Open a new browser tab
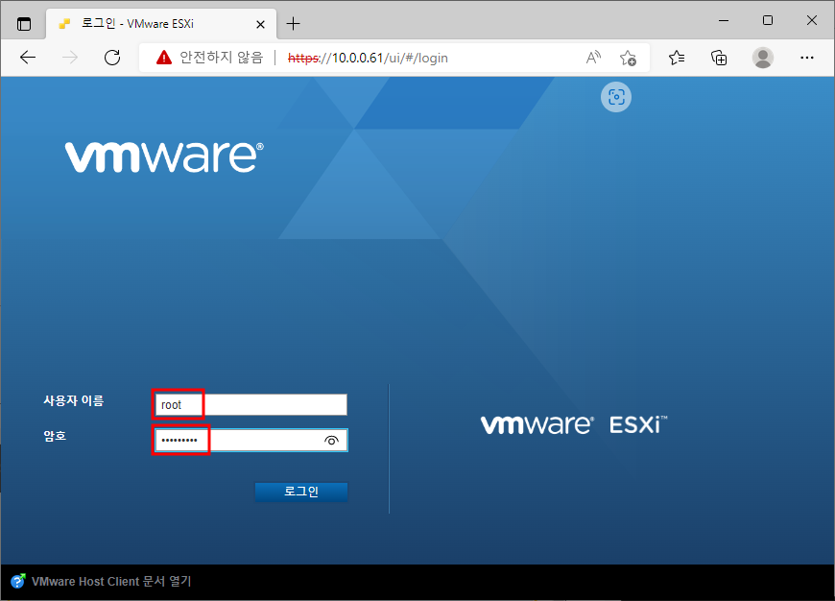The width and height of the screenshot is (835, 601). point(293,24)
